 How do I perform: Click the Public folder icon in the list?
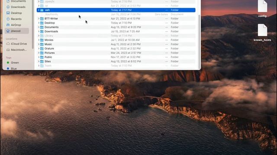click(42, 57)
